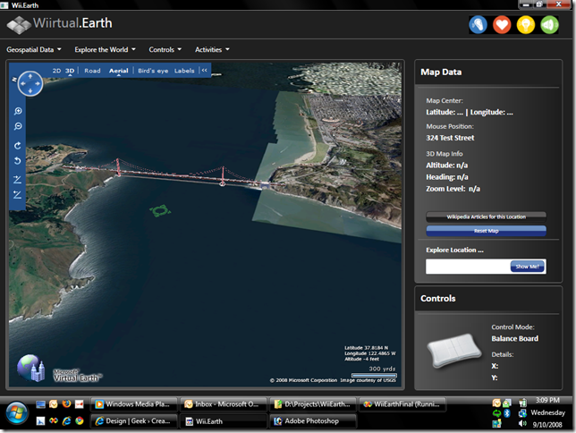Image resolution: width=576 pixels, height=433 pixels.
Task: Click the map zoom out magnifier
Action: click(18, 127)
